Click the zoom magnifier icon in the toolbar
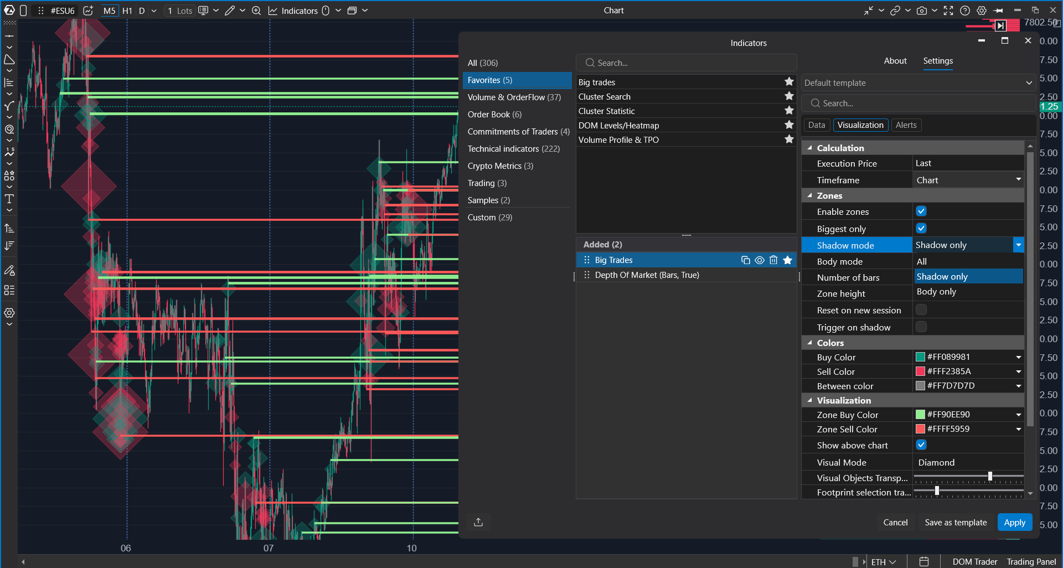Screen dimensions: 1063x568 [x=256, y=11]
